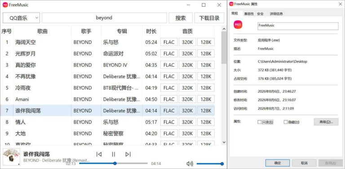Click the FreeMusic file name field

[x=298, y=26]
